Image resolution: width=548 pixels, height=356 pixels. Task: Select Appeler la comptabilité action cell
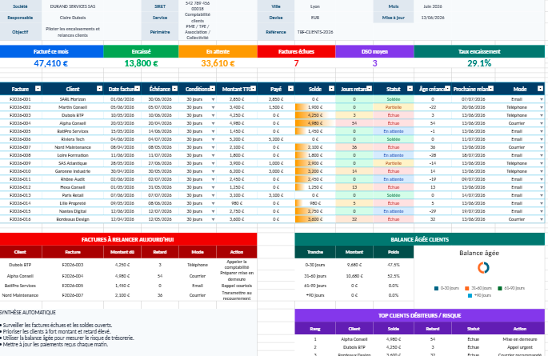[x=237, y=265]
